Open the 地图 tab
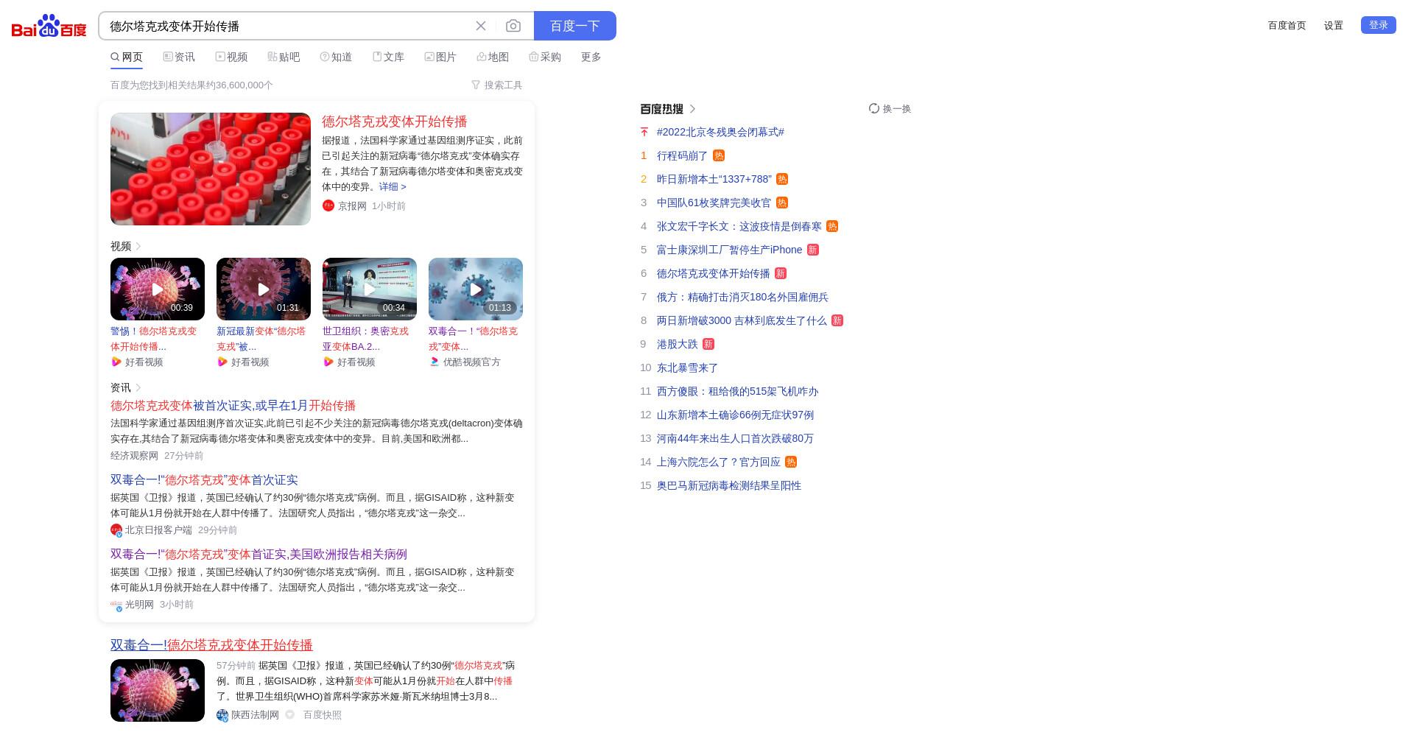The width and height of the screenshot is (1414, 735). click(493, 57)
